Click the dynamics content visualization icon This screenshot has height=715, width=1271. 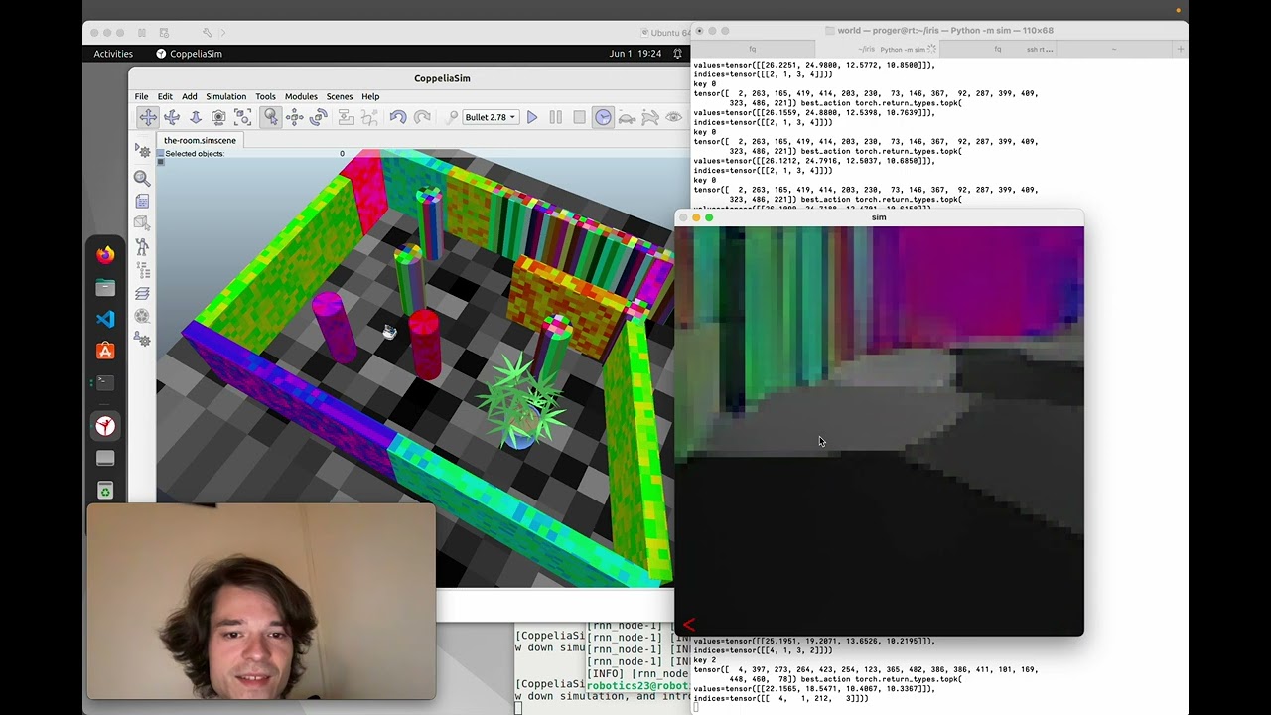coord(452,117)
